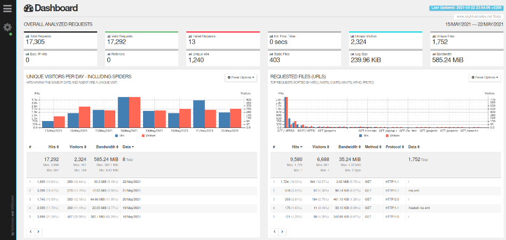Image resolution: width=506 pixels, height=240 pixels.
Task: Click the chart icon on Unique Files card
Action: click(x=434, y=36)
